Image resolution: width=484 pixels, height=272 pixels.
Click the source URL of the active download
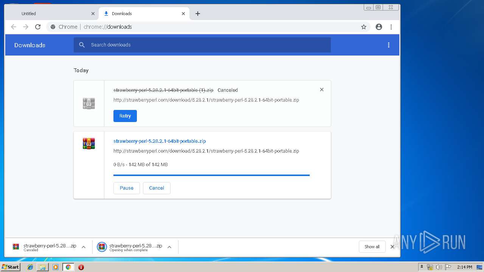[206, 151]
